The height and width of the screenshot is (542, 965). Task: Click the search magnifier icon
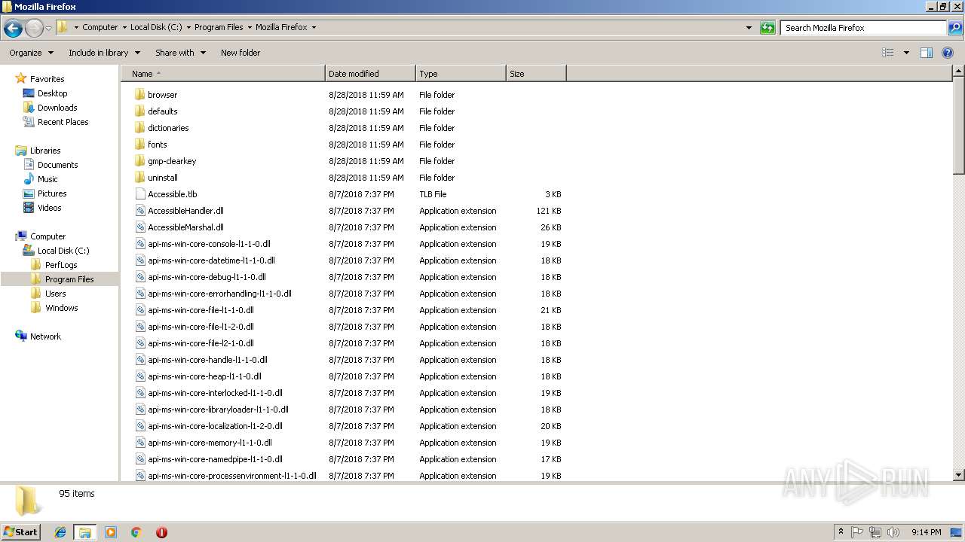coord(954,28)
